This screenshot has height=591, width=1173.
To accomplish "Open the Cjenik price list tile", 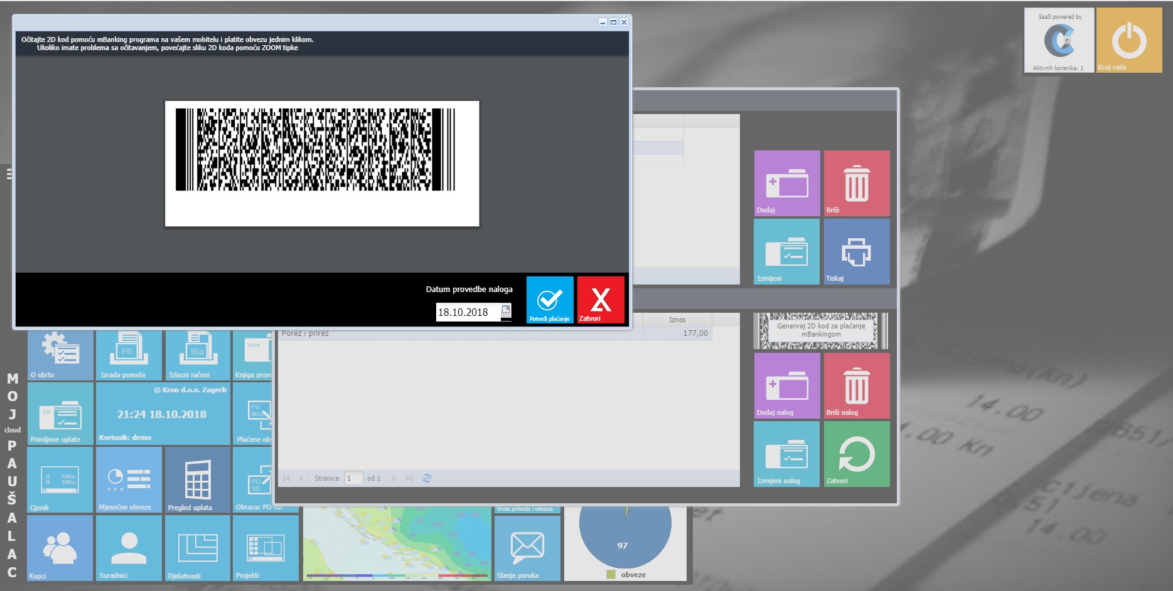I will [60, 479].
